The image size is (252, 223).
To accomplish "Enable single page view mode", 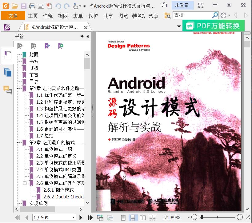I will [123, 218].
